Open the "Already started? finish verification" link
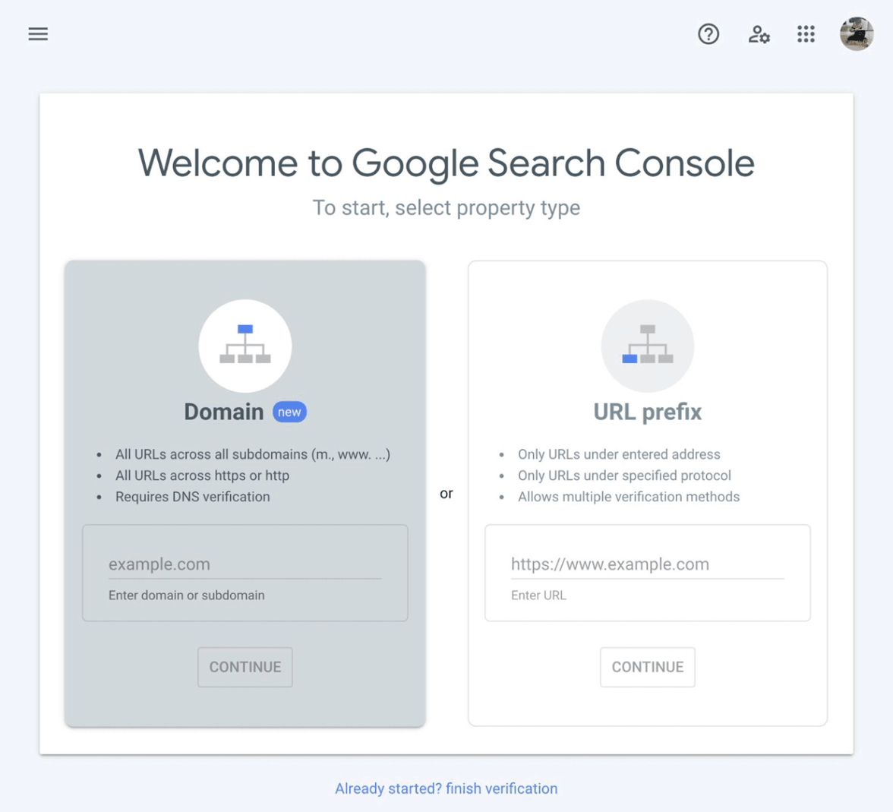 [446, 788]
